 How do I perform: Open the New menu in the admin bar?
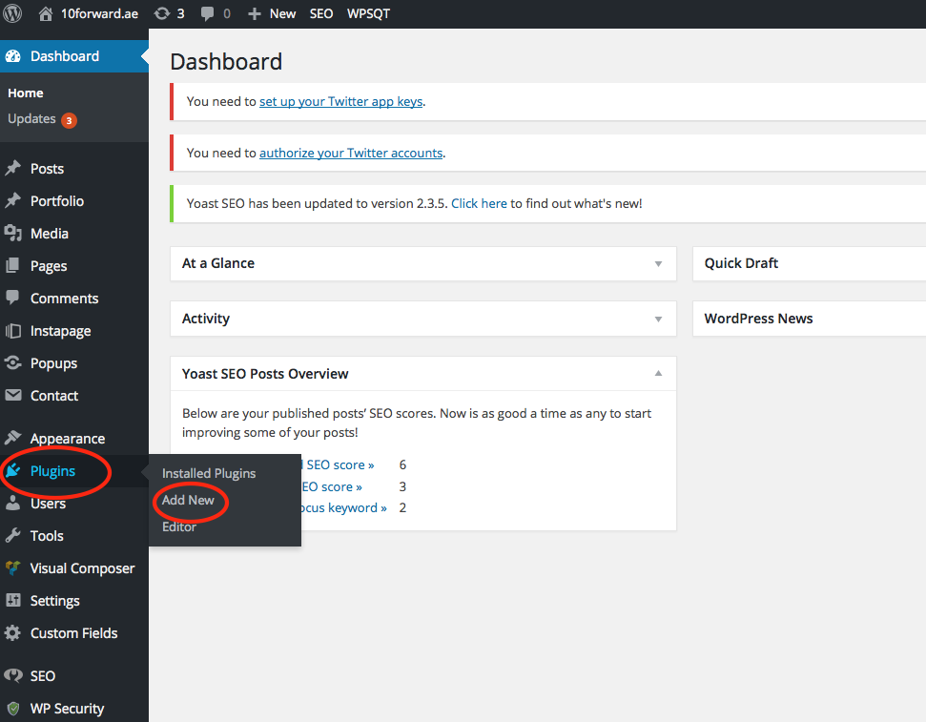(x=282, y=13)
